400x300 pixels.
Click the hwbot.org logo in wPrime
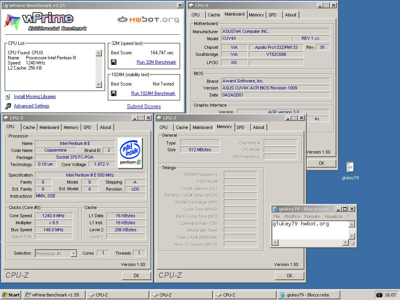[148, 20]
